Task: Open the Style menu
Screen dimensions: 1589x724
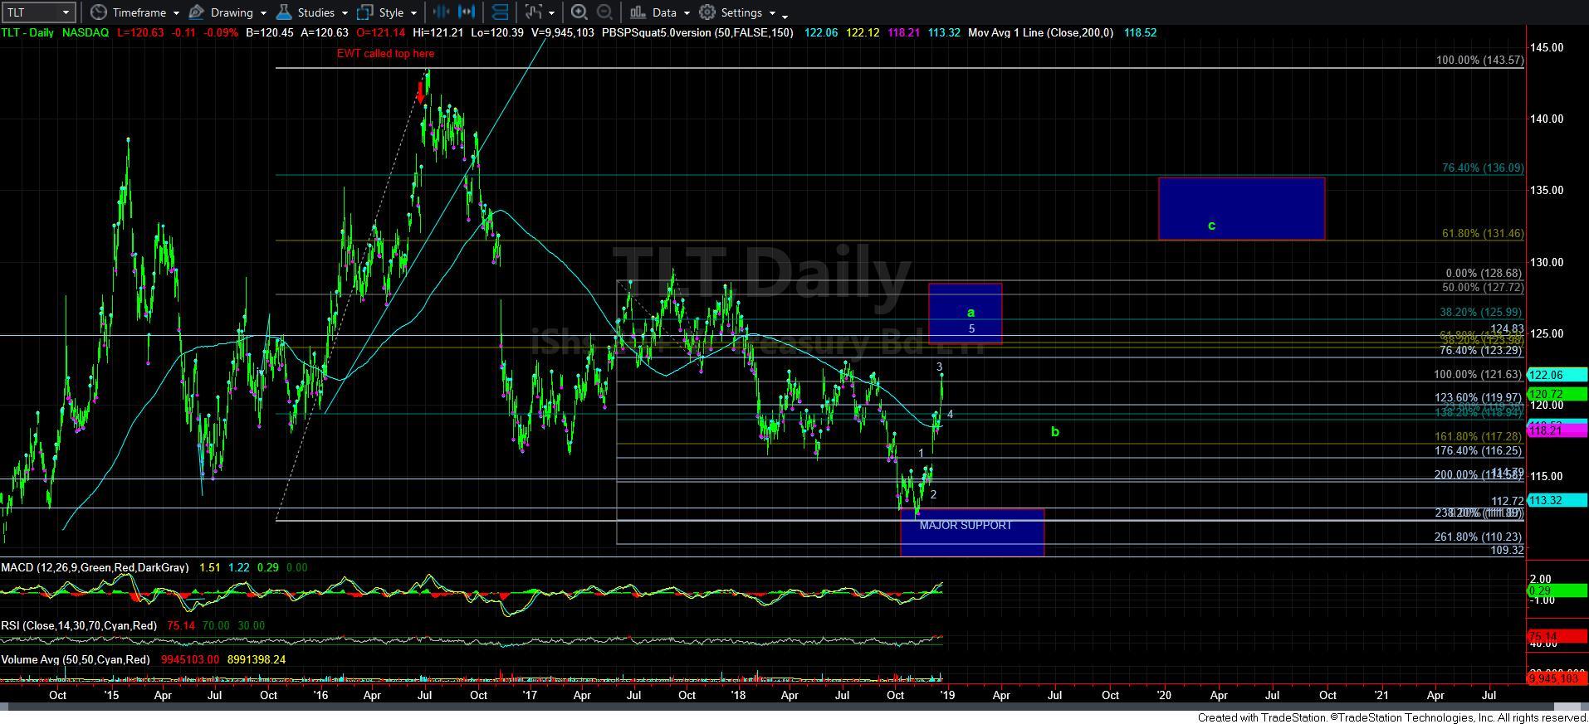Action: point(387,12)
